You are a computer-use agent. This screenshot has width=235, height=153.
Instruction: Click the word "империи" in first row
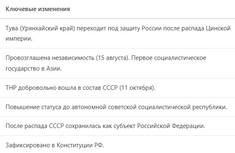click(x=18, y=39)
